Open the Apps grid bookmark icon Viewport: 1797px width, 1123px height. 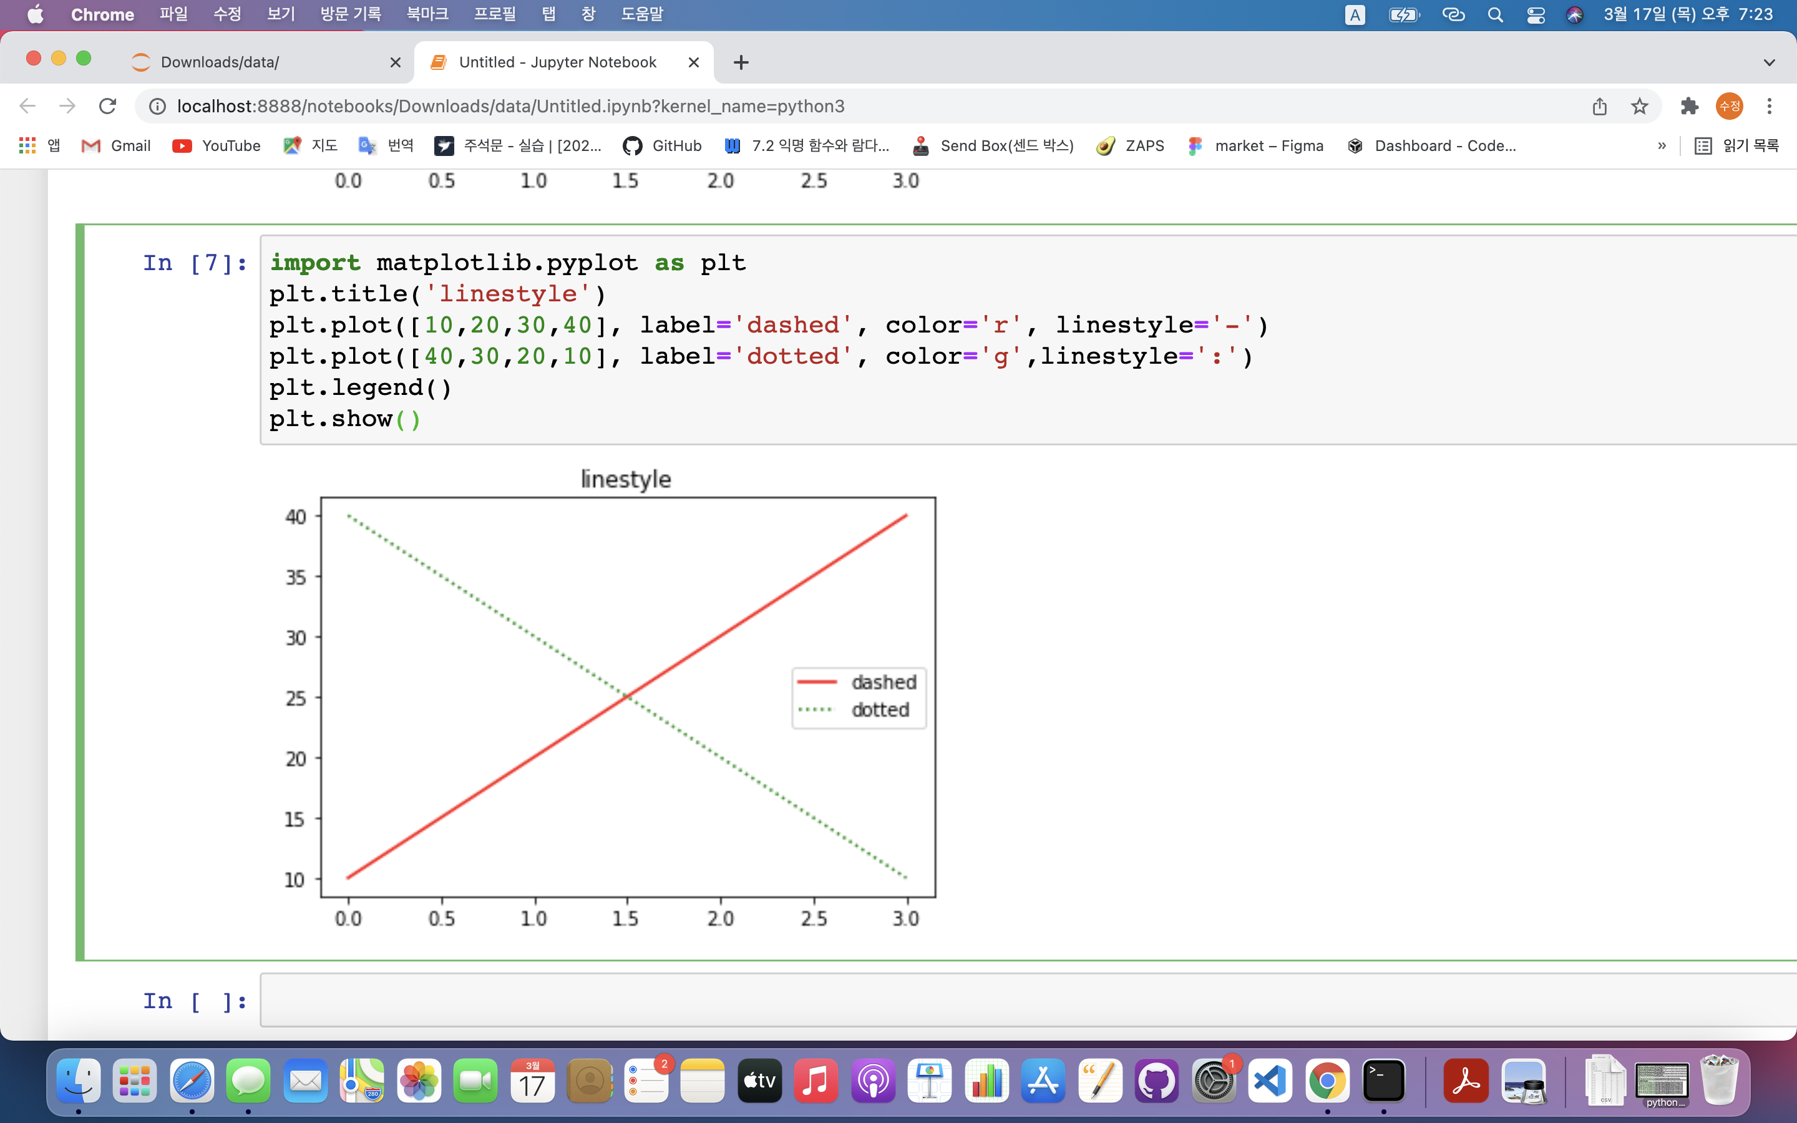pos(27,145)
